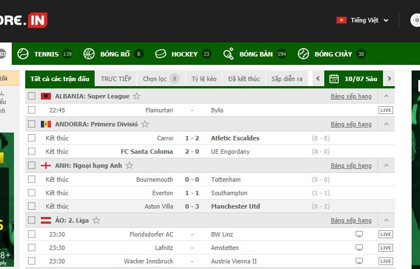Tick the Andorra Primera Divisió league checkbox

(31, 124)
